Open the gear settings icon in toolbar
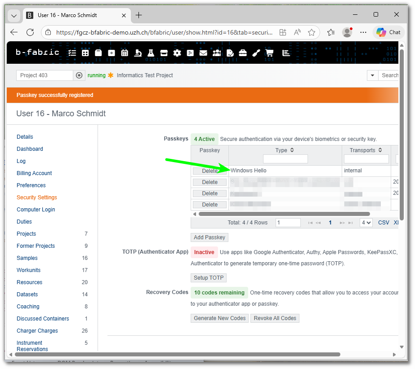 pyautogui.click(x=177, y=53)
